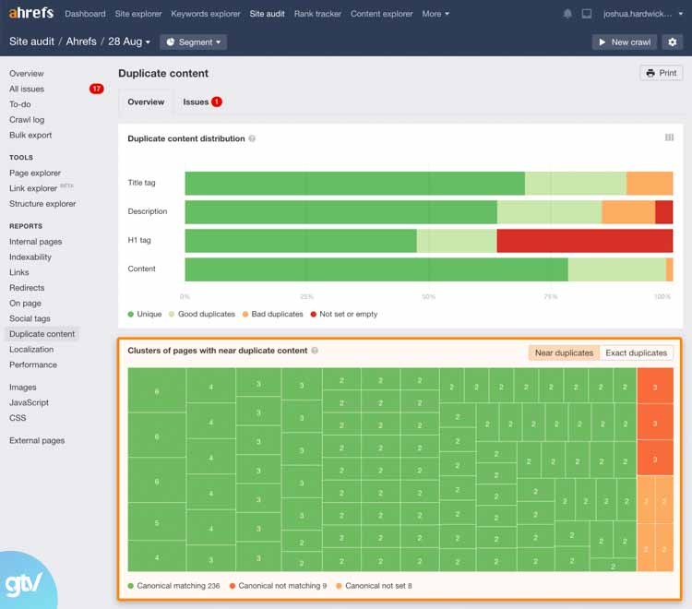Click the chart columns icon in distribution panel
Image resolution: width=692 pixels, height=609 pixels.
[669, 138]
